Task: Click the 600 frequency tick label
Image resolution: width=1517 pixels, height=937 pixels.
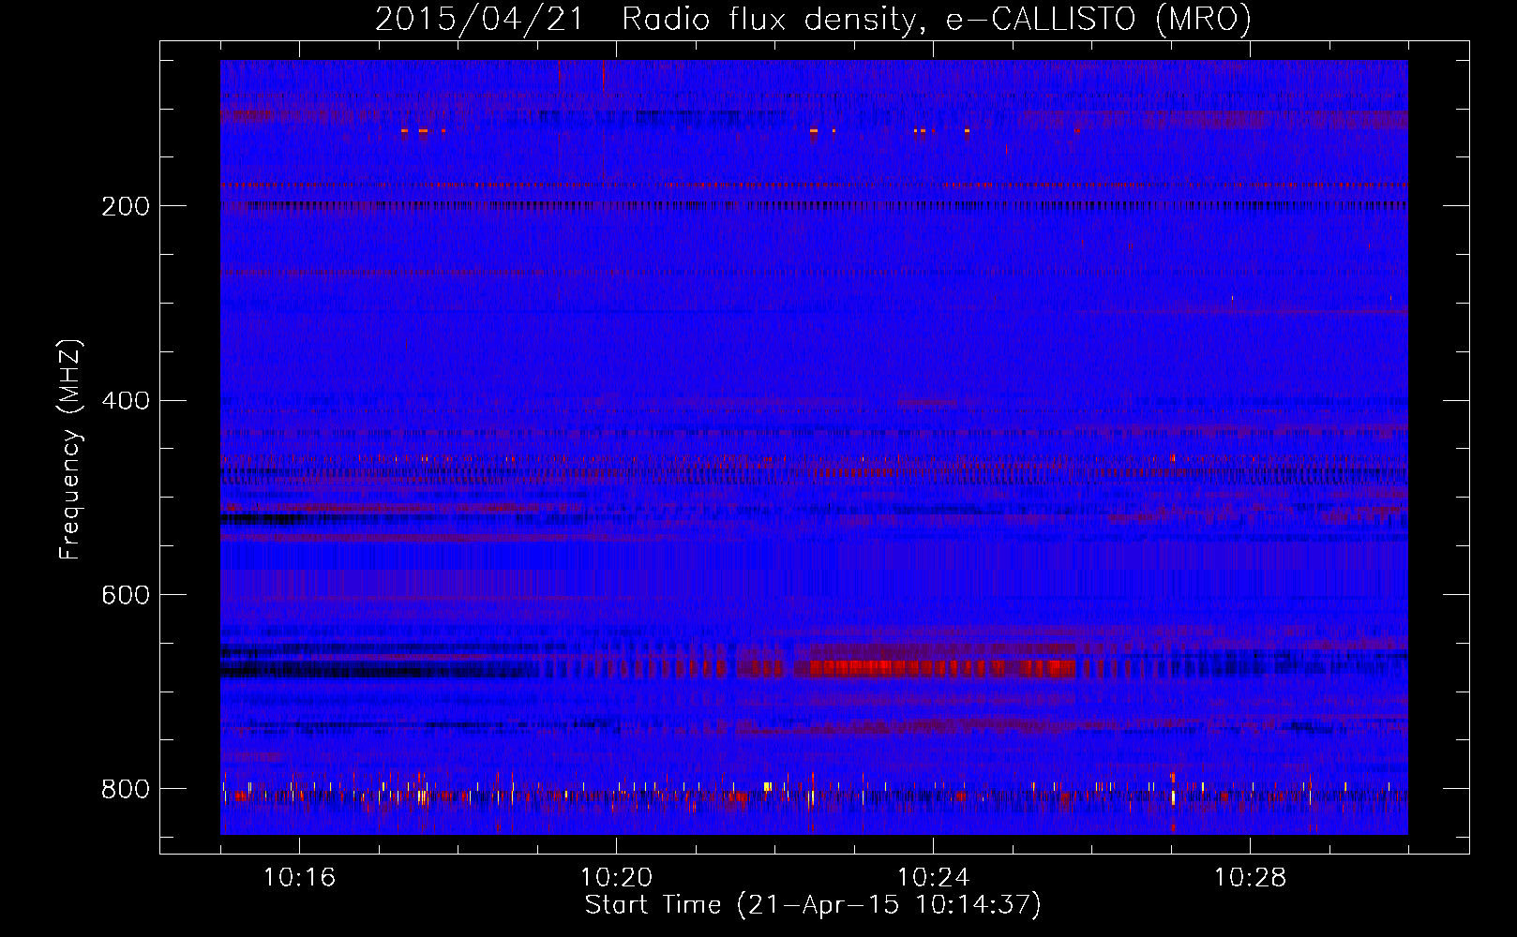Action: pyautogui.click(x=125, y=596)
